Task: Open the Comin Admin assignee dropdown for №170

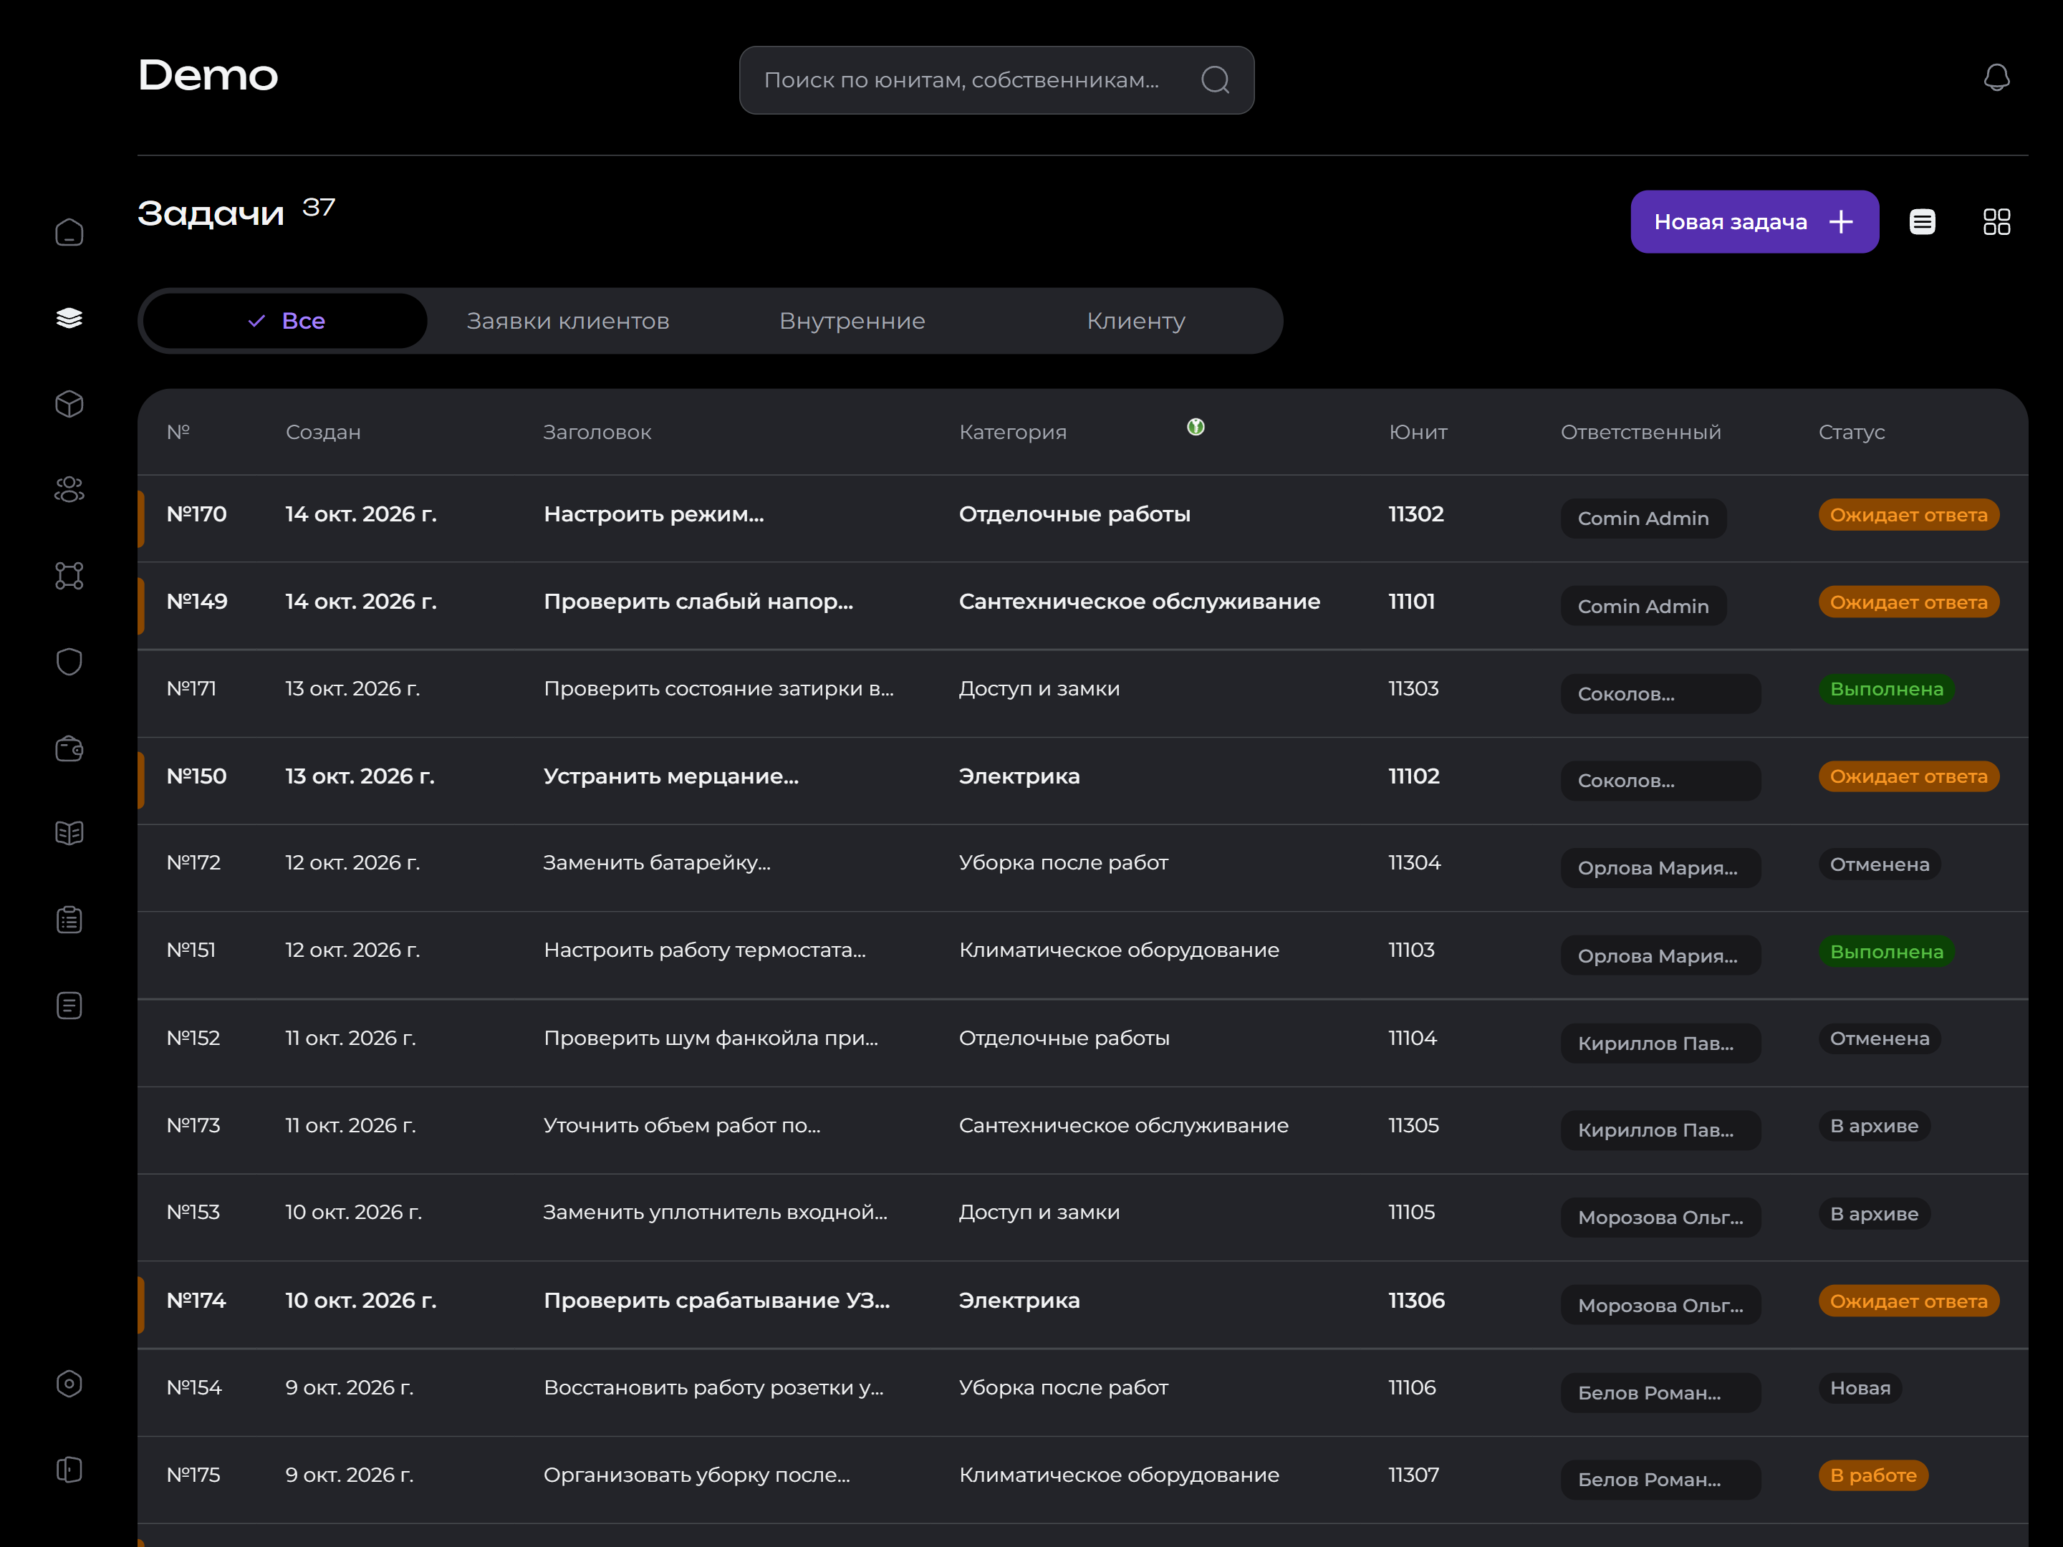Action: tap(1643, 519)
